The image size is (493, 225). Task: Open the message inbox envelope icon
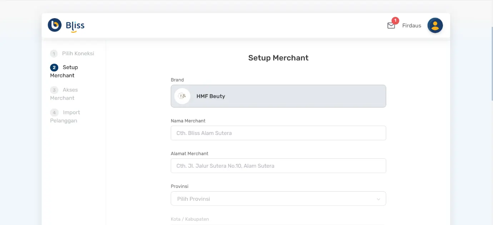390,26
